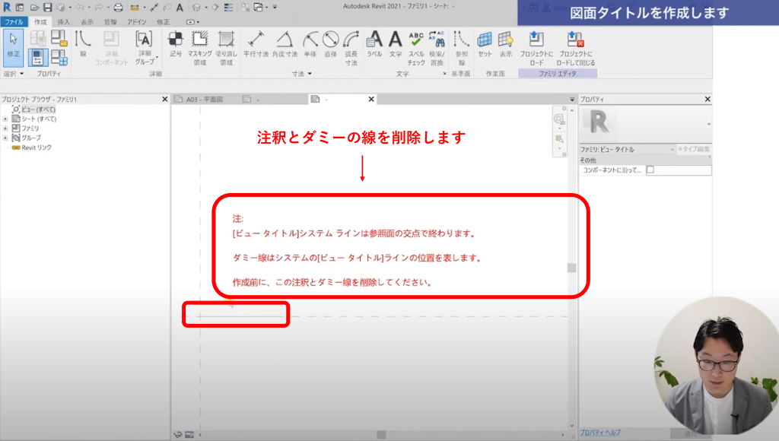Run スペルチェック spell check

[x=416, y=47]
